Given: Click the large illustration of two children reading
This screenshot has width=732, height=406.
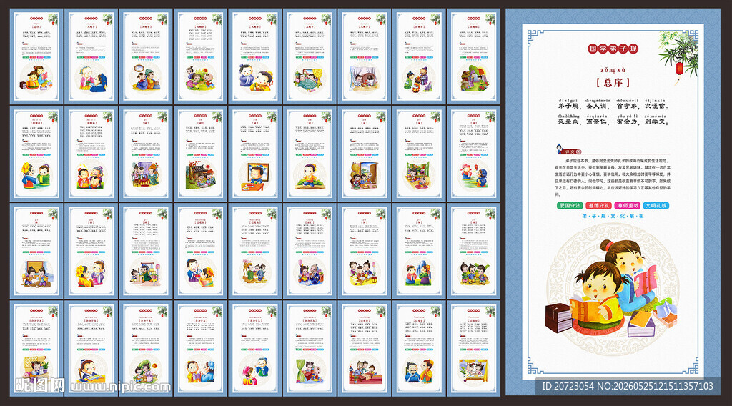Looking at the screenshot, I should (612, 289).
